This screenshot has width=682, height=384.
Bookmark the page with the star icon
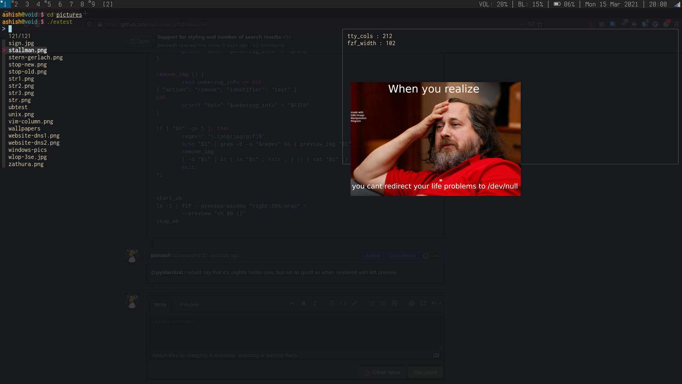(540, 24)
